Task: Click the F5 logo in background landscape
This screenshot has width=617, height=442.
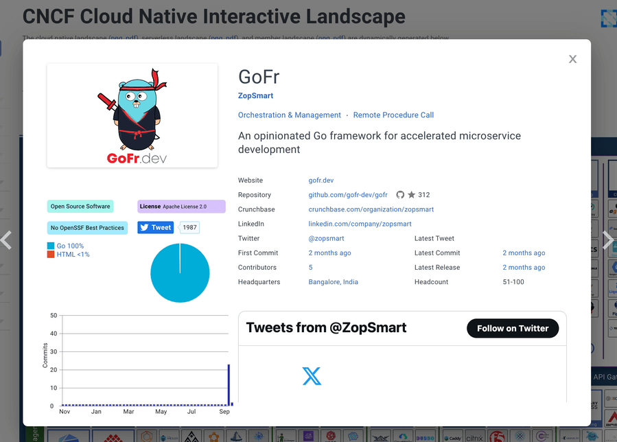Action: pyautogui.click(x=497, y=437)
